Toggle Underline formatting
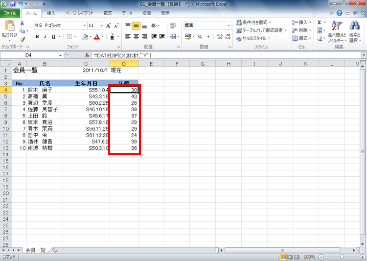The image size is (367, 261). 53,37
